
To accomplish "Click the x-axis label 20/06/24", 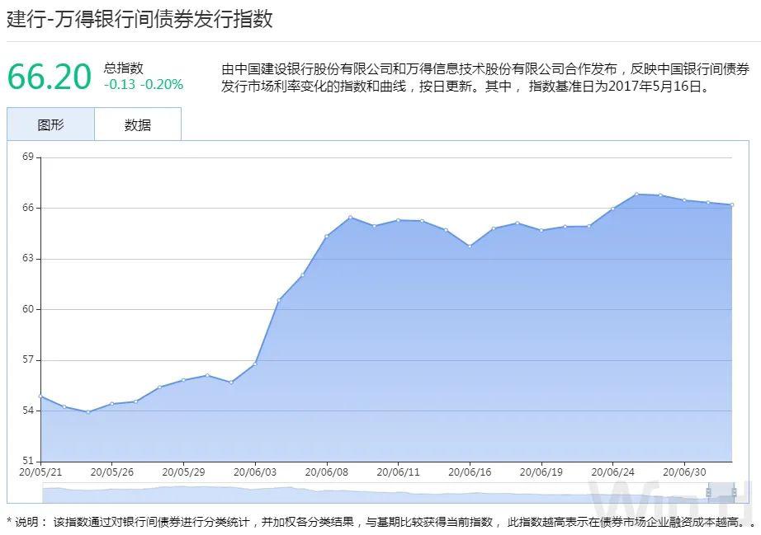I will 612,472.
